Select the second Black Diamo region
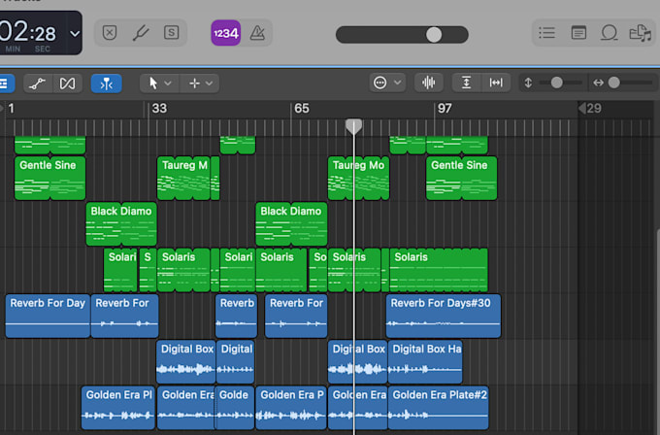 click(x=291, y=224)
